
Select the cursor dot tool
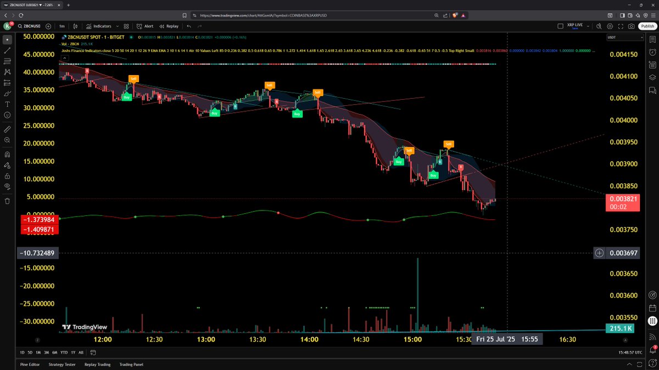tap(7, 39)
